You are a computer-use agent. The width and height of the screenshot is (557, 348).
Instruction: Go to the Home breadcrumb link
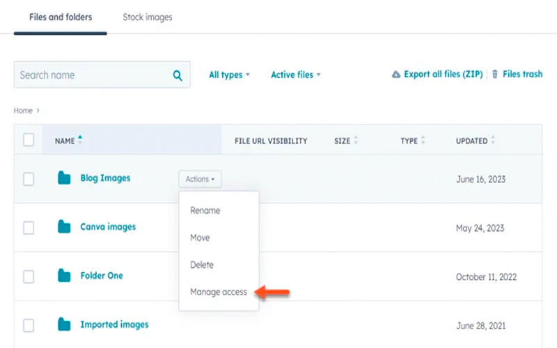(x=23, y=111)
